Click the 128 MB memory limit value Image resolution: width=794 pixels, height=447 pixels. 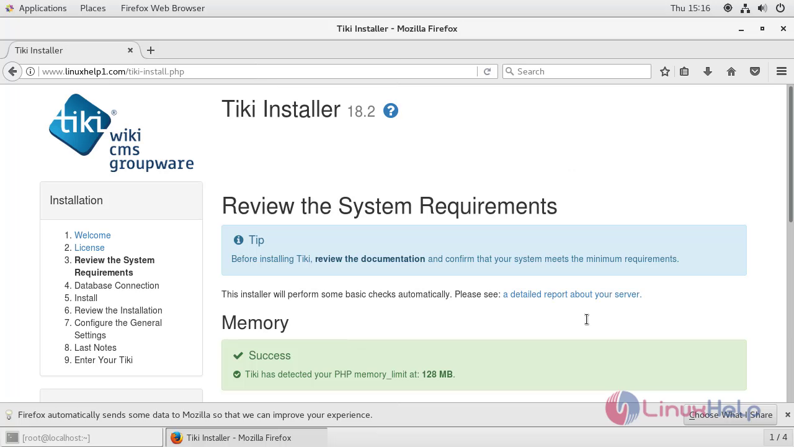[x=437, y=374]
